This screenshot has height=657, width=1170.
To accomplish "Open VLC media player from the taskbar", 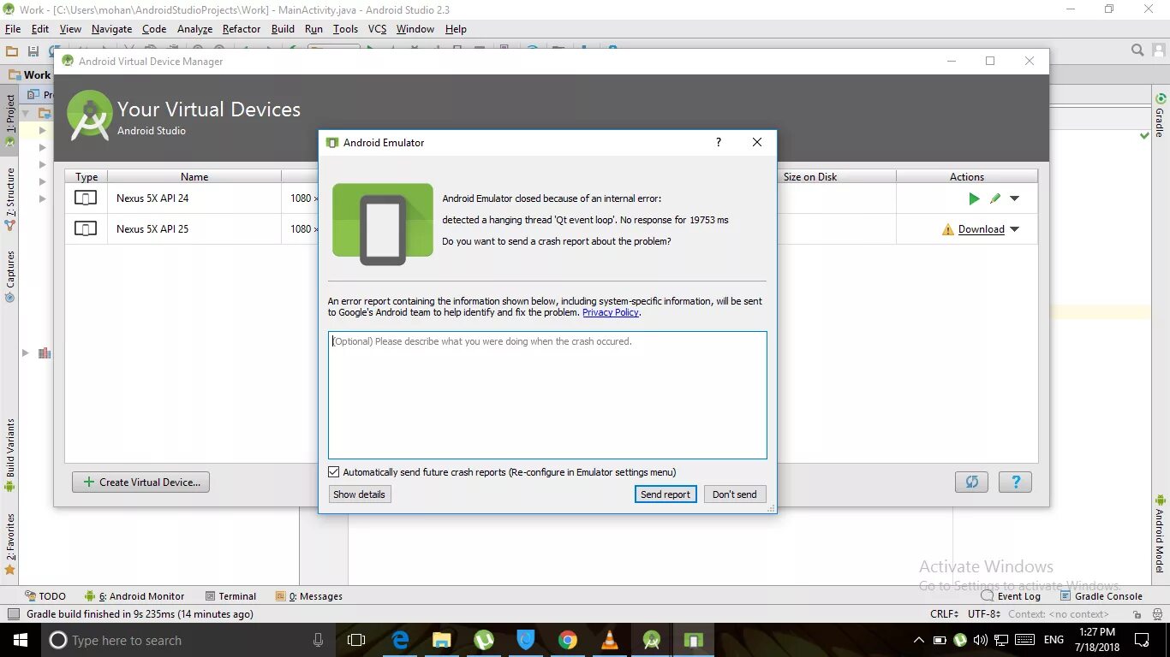I will [x=609, y=640].
